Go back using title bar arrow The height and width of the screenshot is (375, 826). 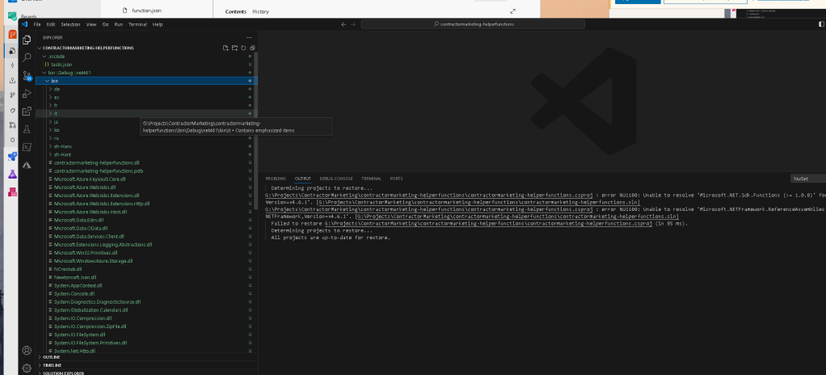[343, 24]
